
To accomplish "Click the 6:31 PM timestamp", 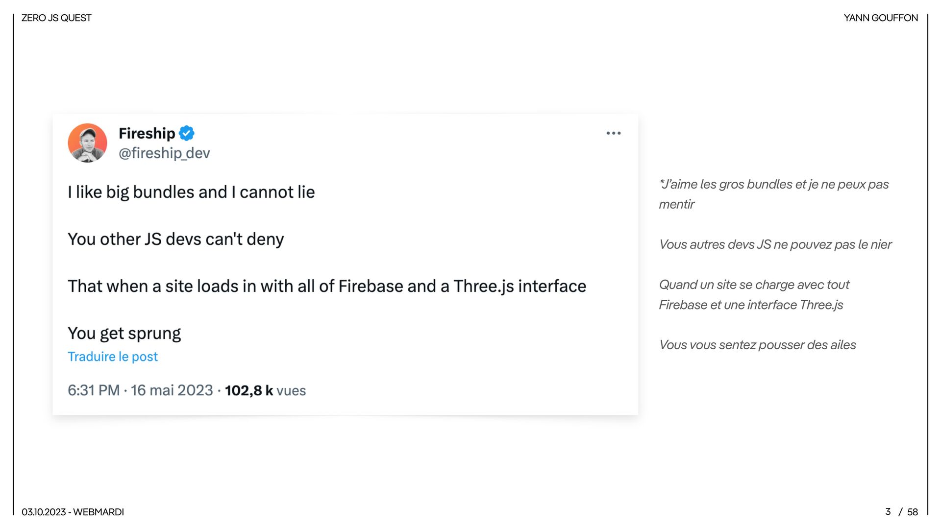I will [x=94, y=390].
